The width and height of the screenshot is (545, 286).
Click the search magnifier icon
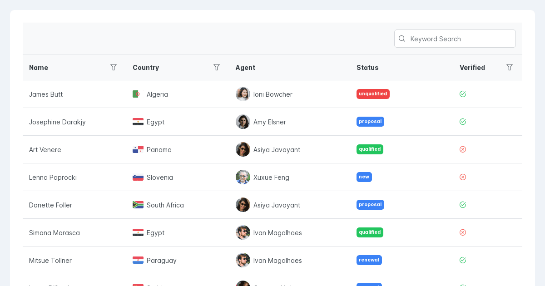pos(402,39)
